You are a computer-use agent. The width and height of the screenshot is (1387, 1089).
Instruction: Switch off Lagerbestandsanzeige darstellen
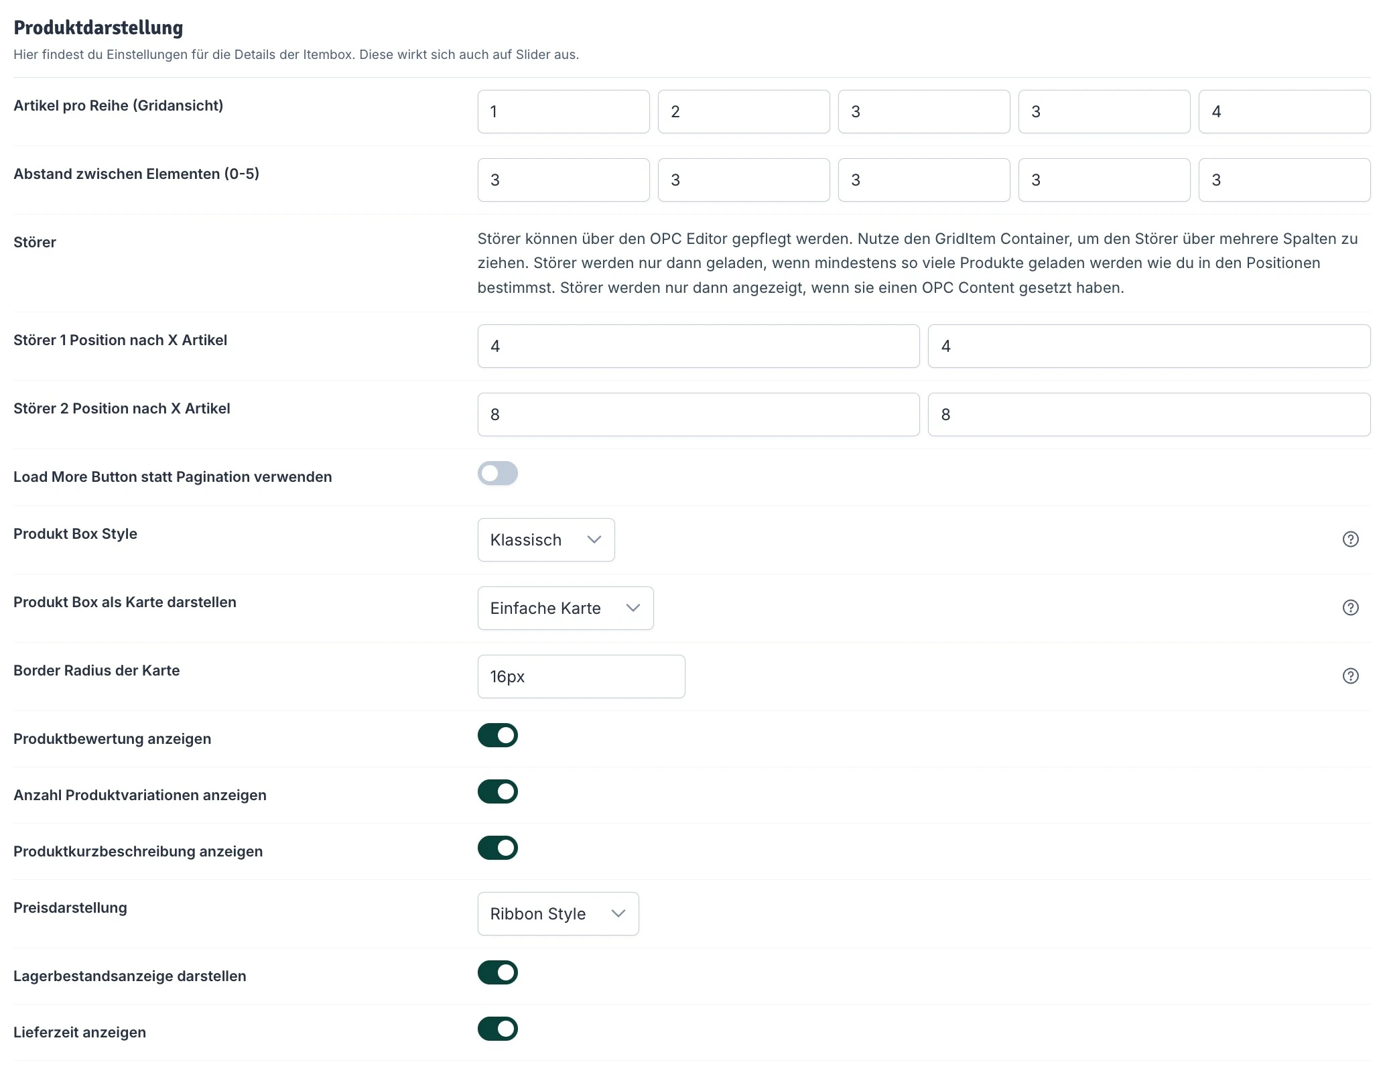[497, 972]
